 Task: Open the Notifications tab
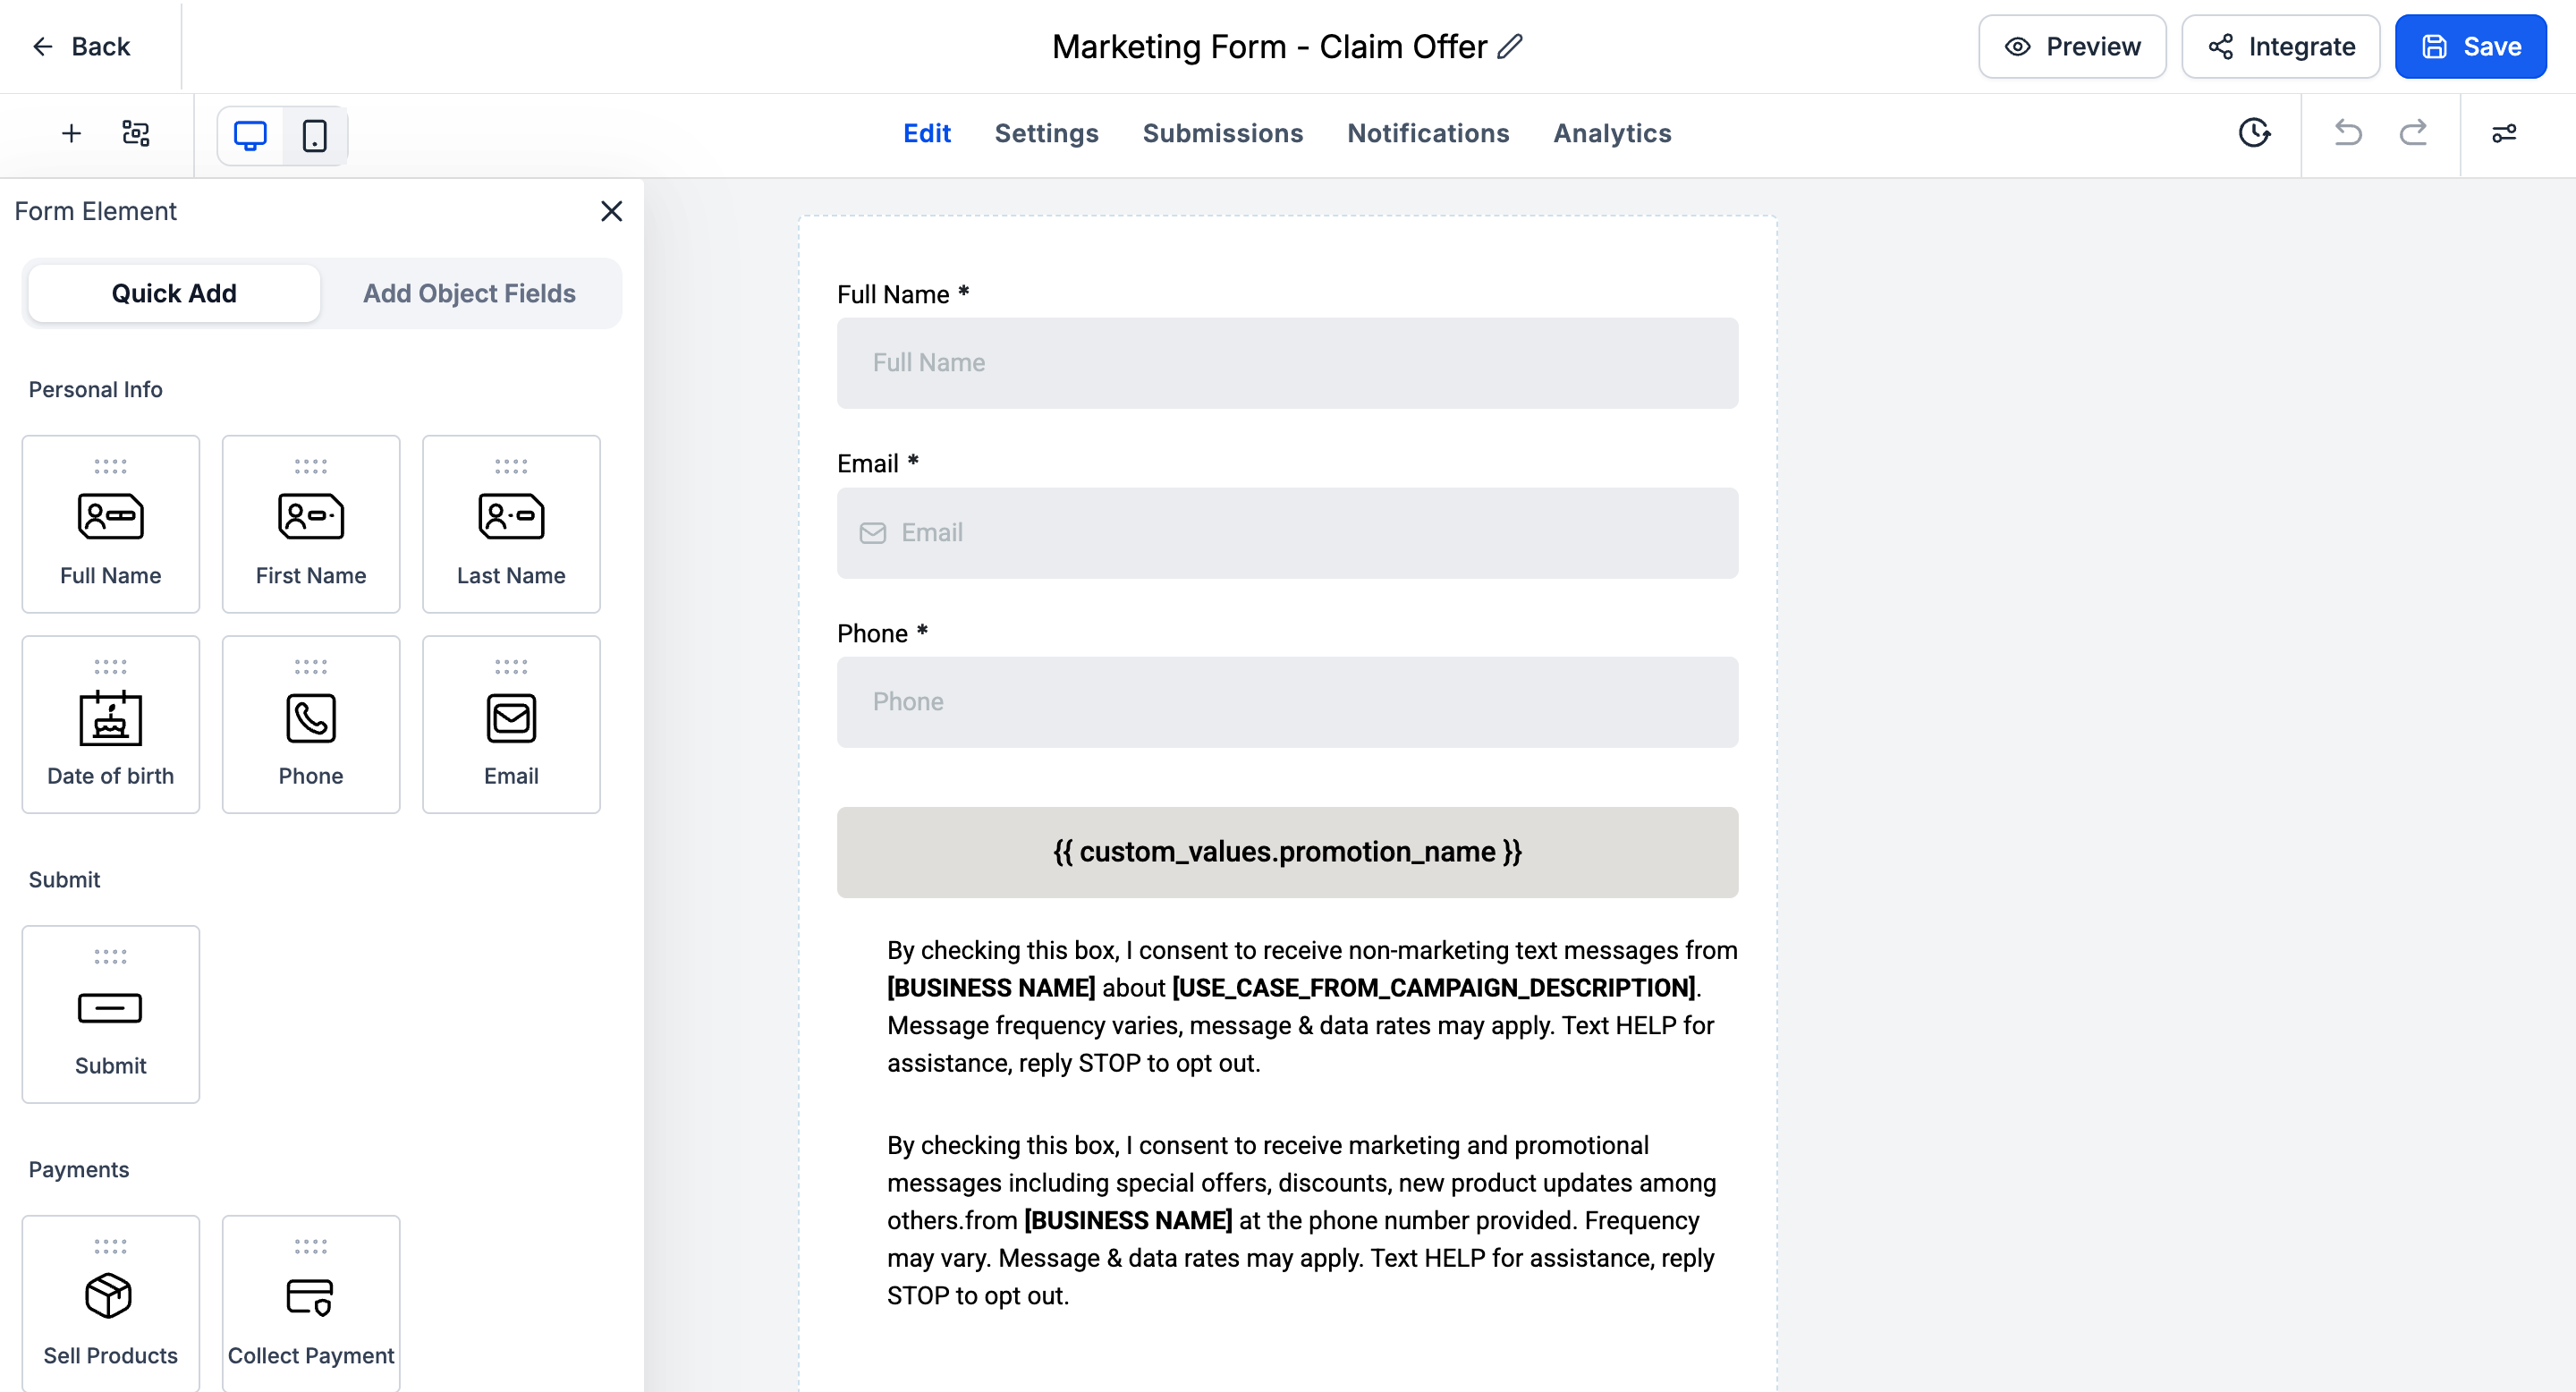point(1428,133)
